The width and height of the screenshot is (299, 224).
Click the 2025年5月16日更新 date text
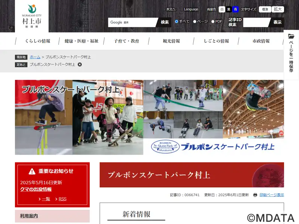click(x=41, y=183)
